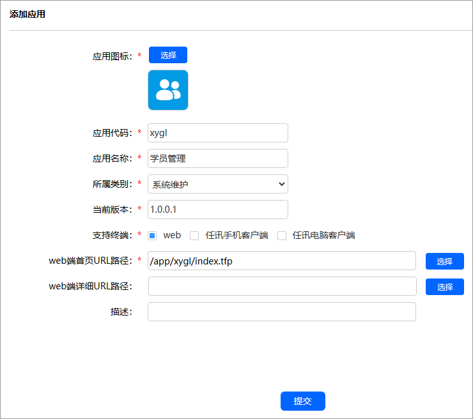473x419 pixels.
Task: Focus the empty web端详细URL路径 field
Action: [x=281, y=286]
